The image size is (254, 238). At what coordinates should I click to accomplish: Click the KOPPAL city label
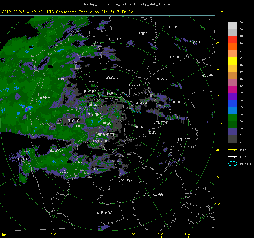139,127
